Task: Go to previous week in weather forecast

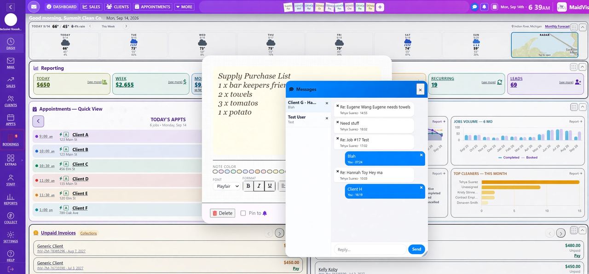Action: coord(90,26)
